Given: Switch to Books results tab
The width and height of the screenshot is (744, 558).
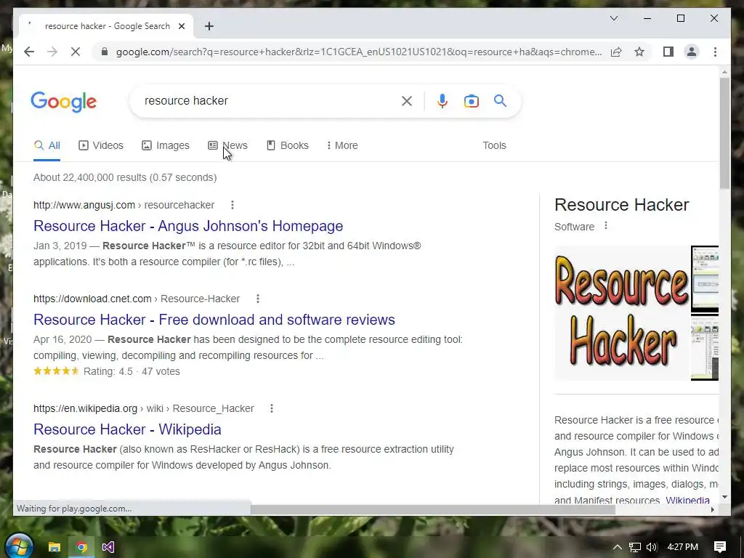Looking at the screenshot, I should (x=288, y=145).
